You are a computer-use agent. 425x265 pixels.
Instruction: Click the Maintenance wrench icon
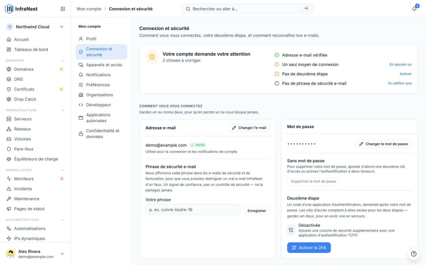click(x=9, y=199)
